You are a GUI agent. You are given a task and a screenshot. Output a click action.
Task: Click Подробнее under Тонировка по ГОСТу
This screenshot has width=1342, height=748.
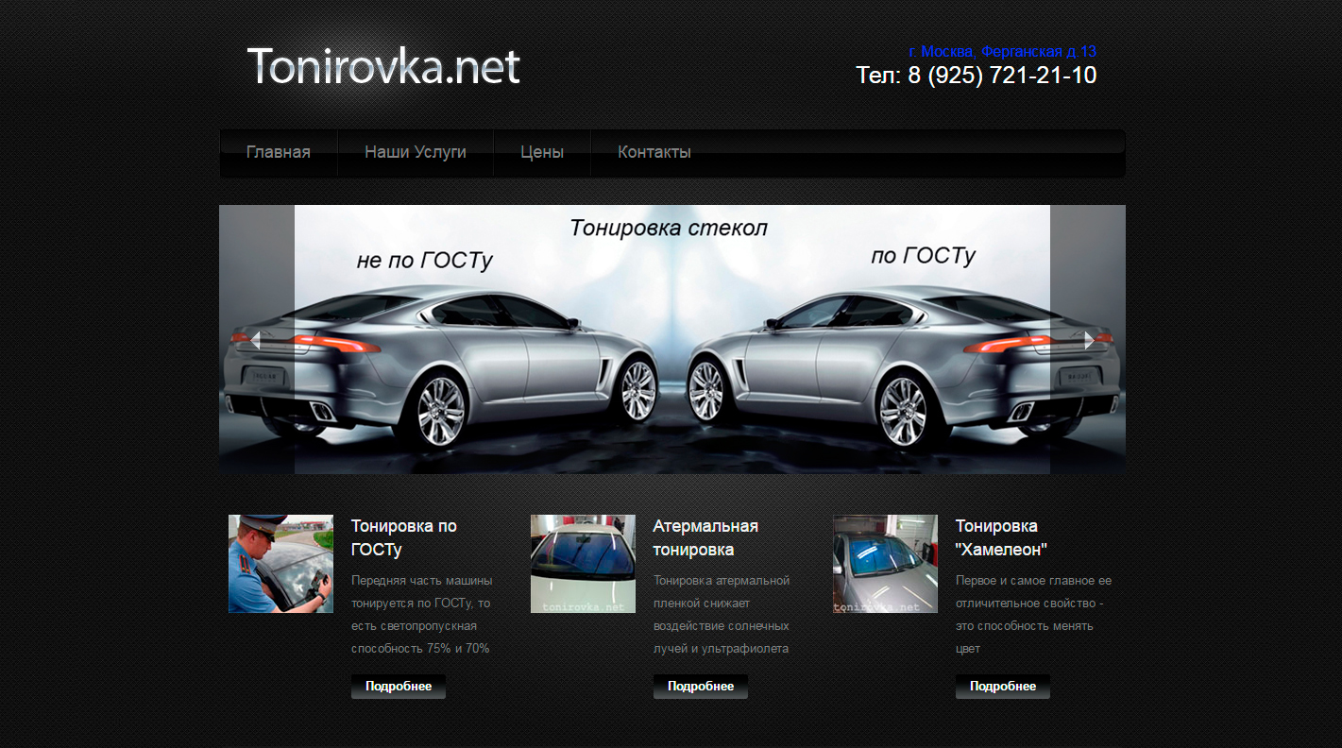(399, 687)
